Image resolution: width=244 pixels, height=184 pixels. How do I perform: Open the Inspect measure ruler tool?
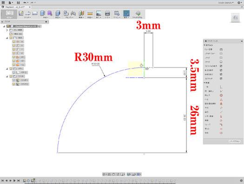coord(90,13)
